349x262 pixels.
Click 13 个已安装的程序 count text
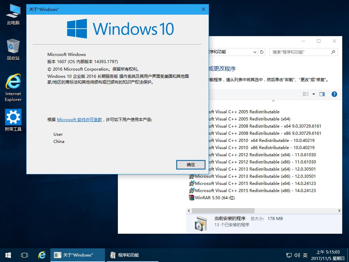click(232, 224)
